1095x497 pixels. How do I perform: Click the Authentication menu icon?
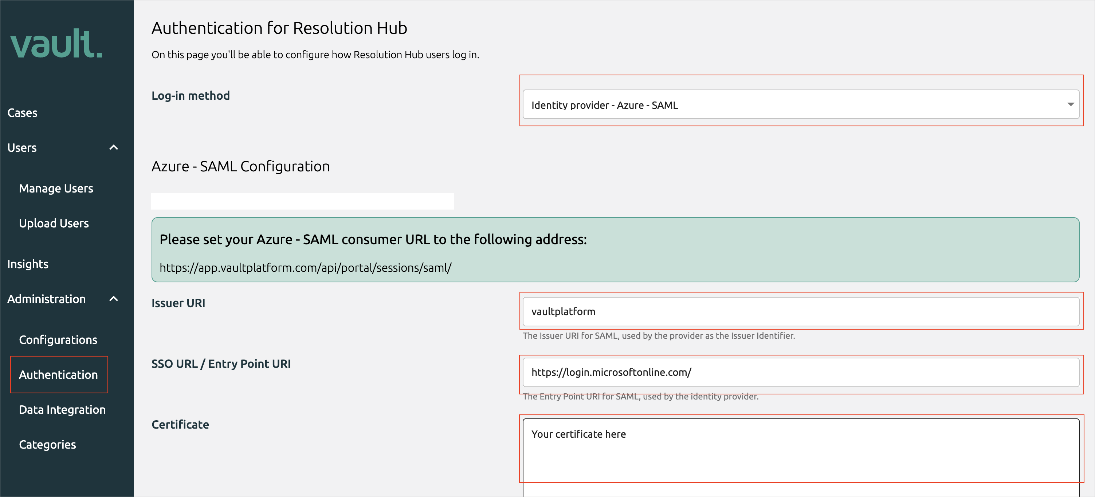59,374
